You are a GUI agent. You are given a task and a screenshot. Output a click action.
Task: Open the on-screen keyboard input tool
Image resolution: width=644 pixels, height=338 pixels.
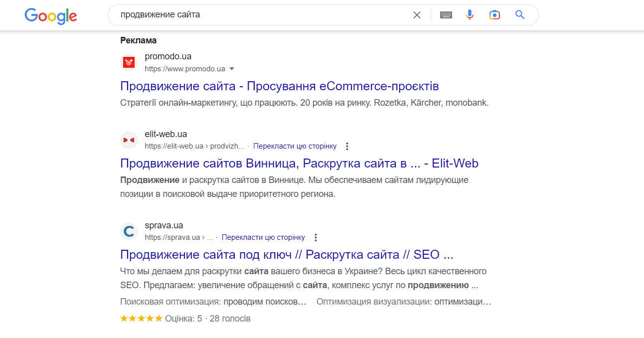click(x=446, y=15)
